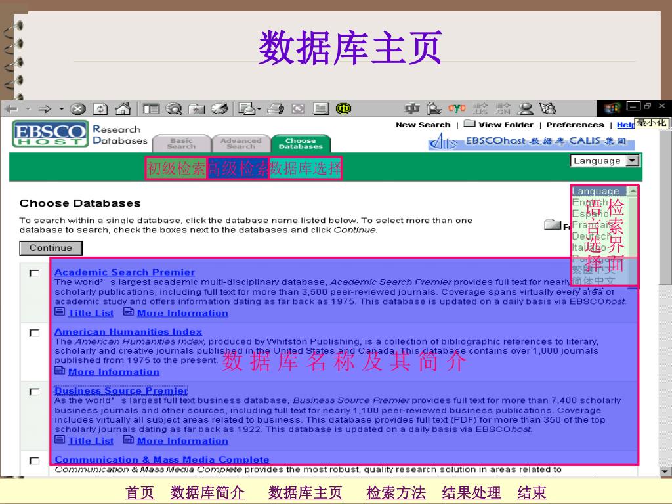
Task: Select the Choose Databases tab
Action: (301, 144)
